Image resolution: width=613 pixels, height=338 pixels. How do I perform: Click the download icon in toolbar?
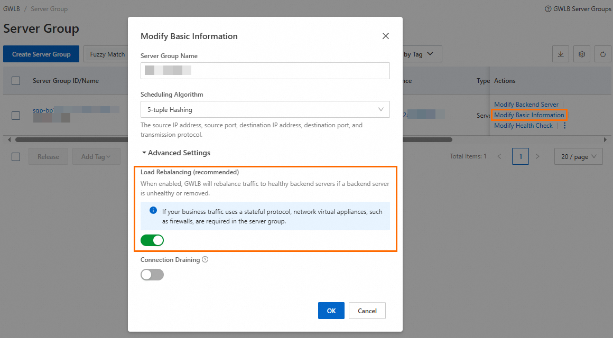tap(561, 54)
